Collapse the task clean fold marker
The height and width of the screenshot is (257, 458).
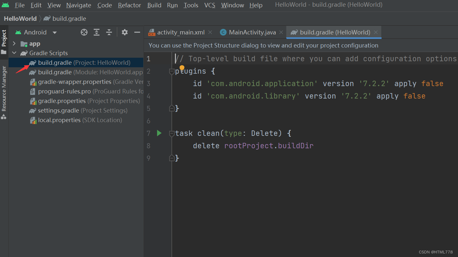point(172,133)
